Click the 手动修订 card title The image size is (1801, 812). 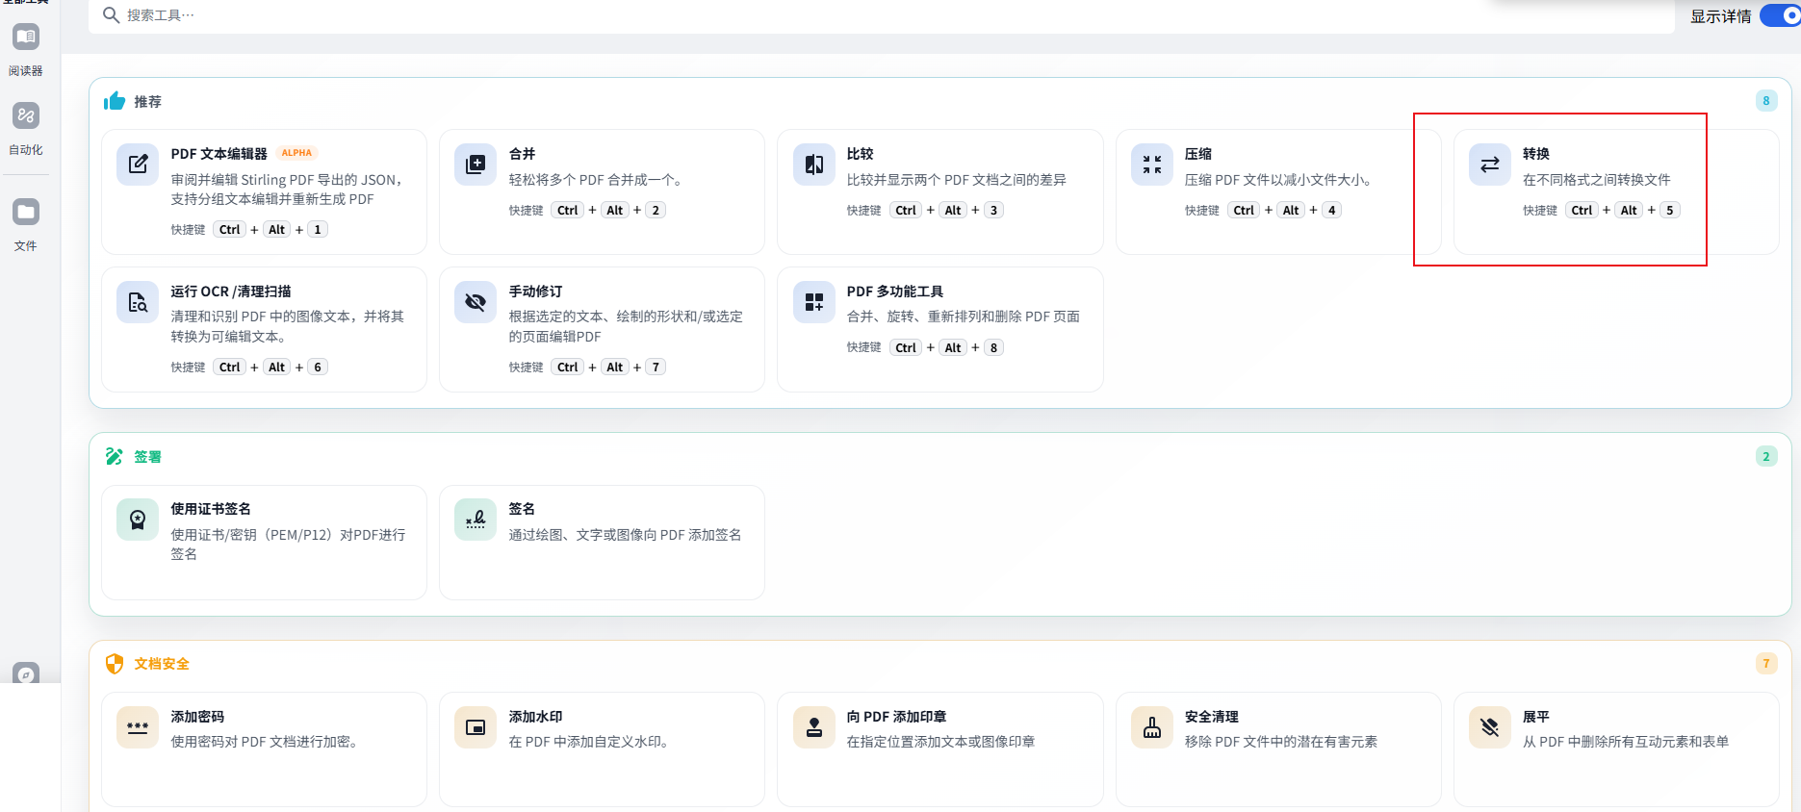(536, 292)
